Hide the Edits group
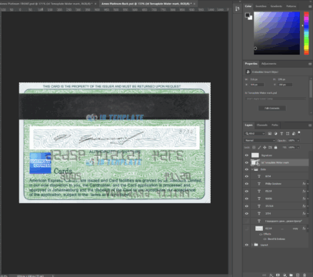 (247, 169)
